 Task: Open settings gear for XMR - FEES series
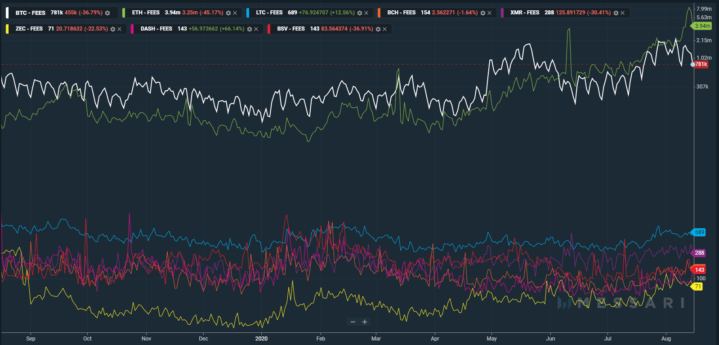point(616,13)
